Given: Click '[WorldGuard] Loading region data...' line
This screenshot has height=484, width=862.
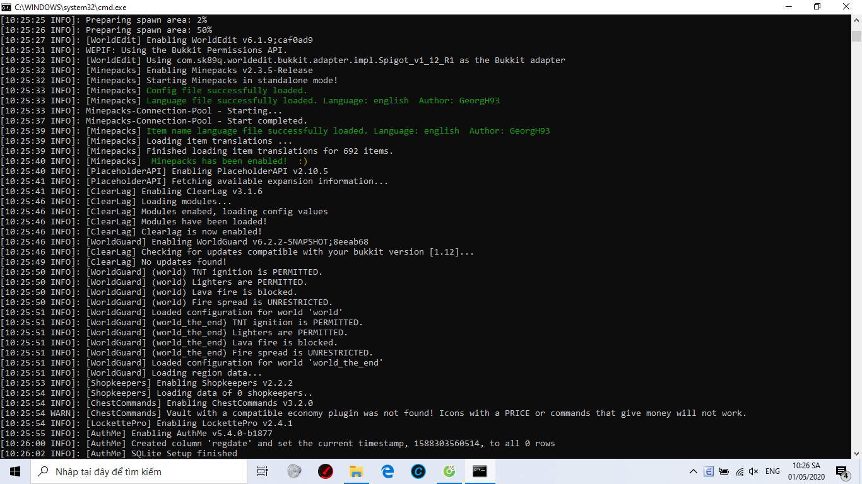Looking at the screenshot, I should pyautogui.click(x=131, y=373).
